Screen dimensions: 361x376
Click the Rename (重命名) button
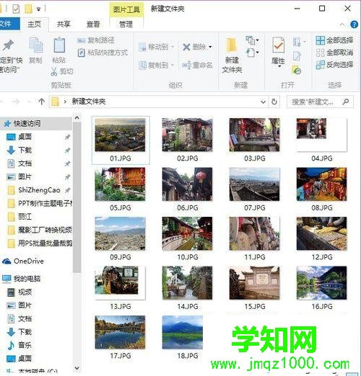[197, 65]
